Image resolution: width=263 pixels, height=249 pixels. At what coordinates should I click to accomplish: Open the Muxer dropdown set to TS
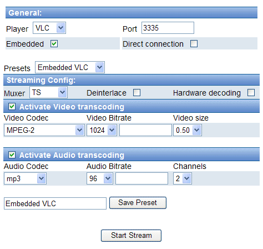pyautogui.click(x=48, y=92)
